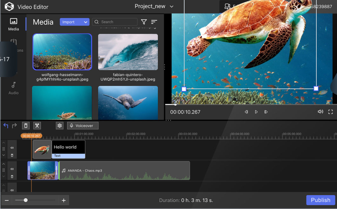Open the timeline settings gear
The image size is (337, 209).
pyautogui.click(x=59, y=126)
